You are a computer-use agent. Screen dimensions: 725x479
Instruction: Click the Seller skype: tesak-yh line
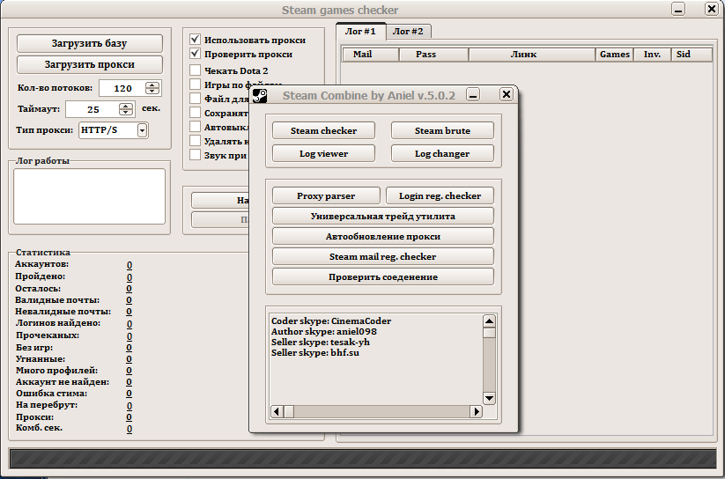click(321, 343)
